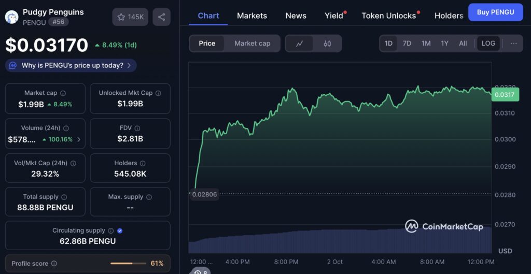Select the 1M time range

pos(426,44)
